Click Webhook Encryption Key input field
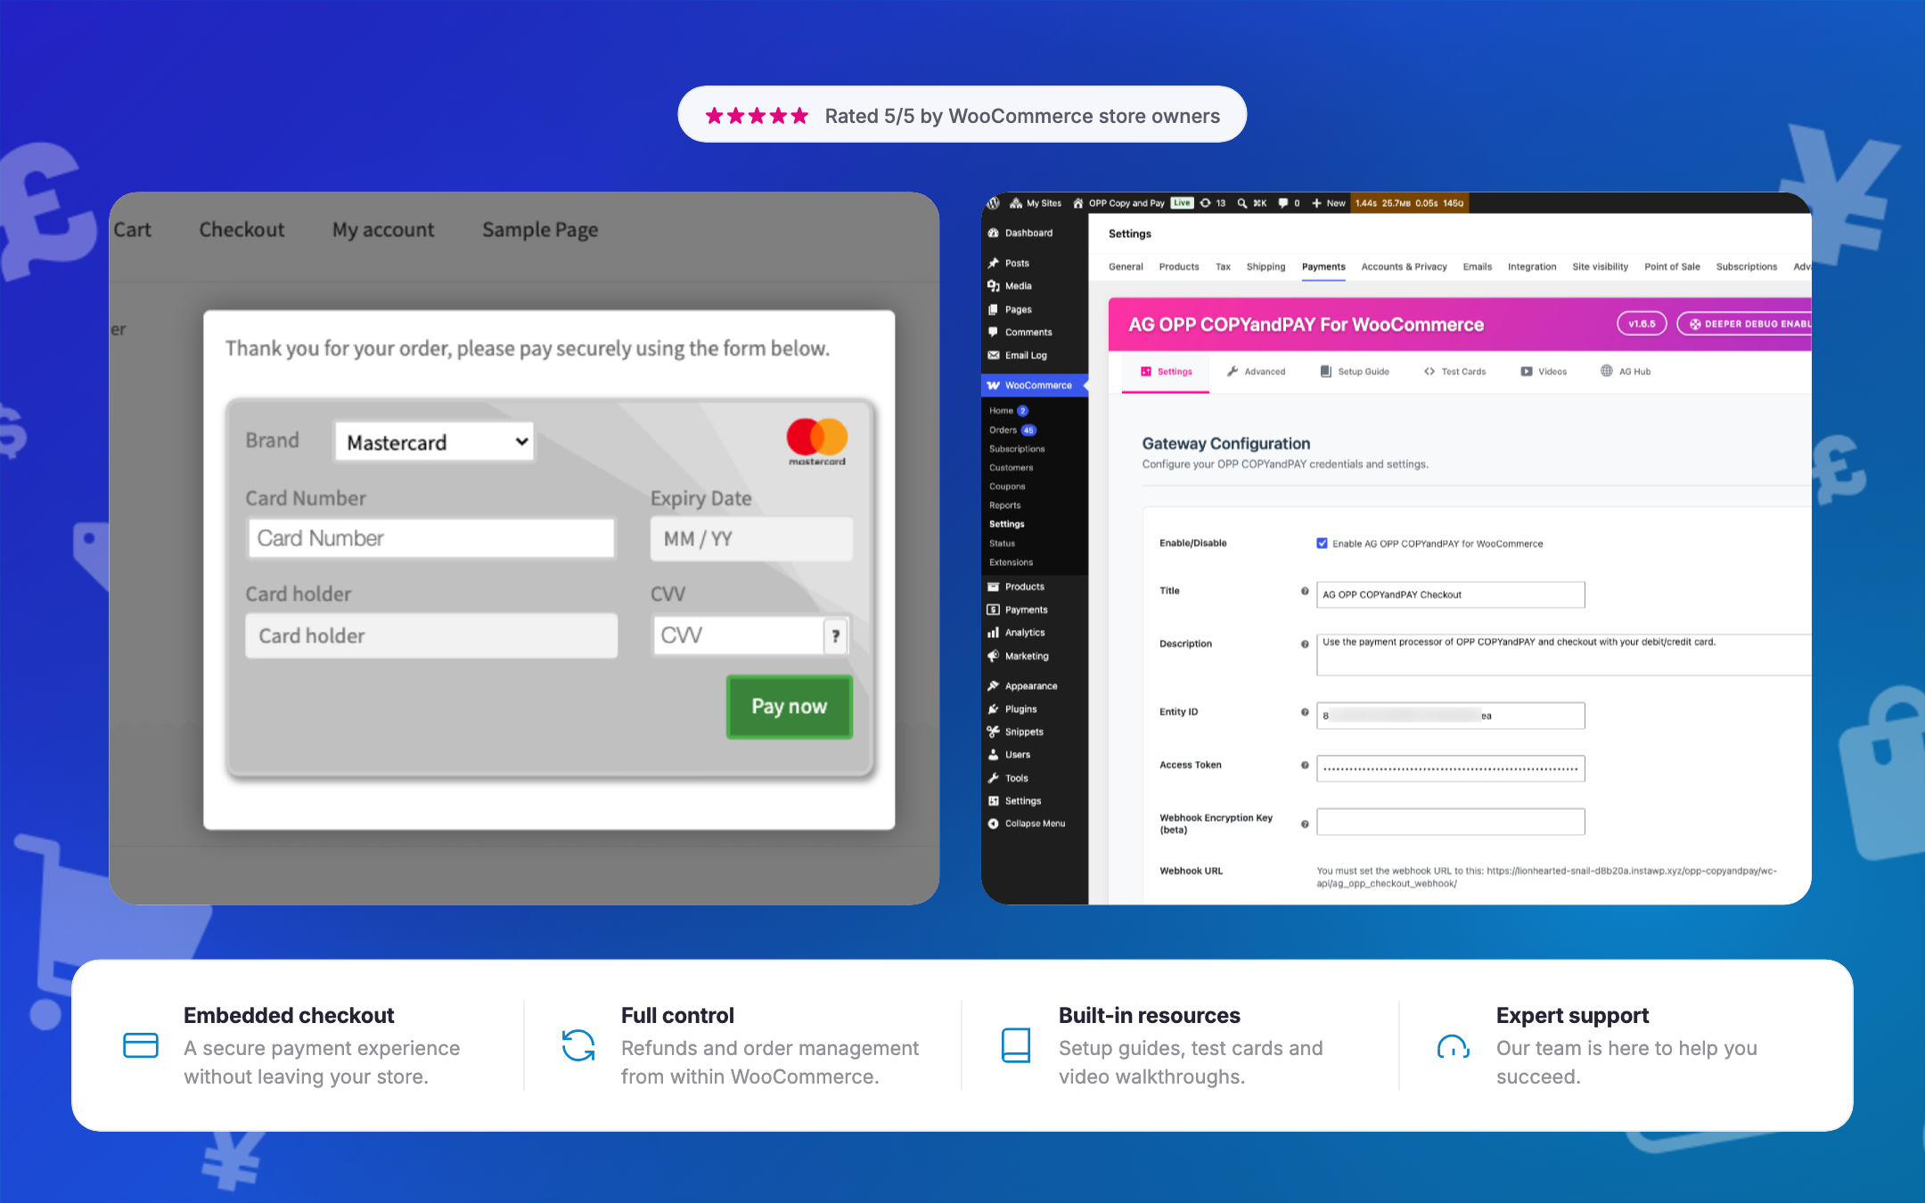Image resolution: width=1925 pixels, height=1203 pixels. pyautogui.click(x=1450, y=822)
